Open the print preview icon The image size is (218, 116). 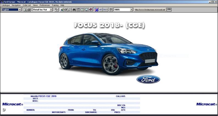click(25, 10)
